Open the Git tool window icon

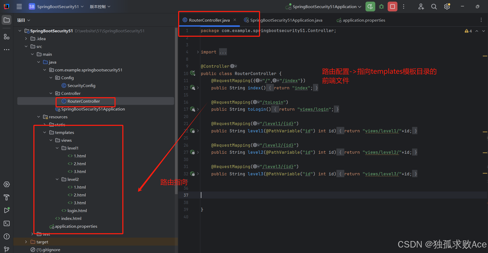pyautogui.click(x=7, y=249)
